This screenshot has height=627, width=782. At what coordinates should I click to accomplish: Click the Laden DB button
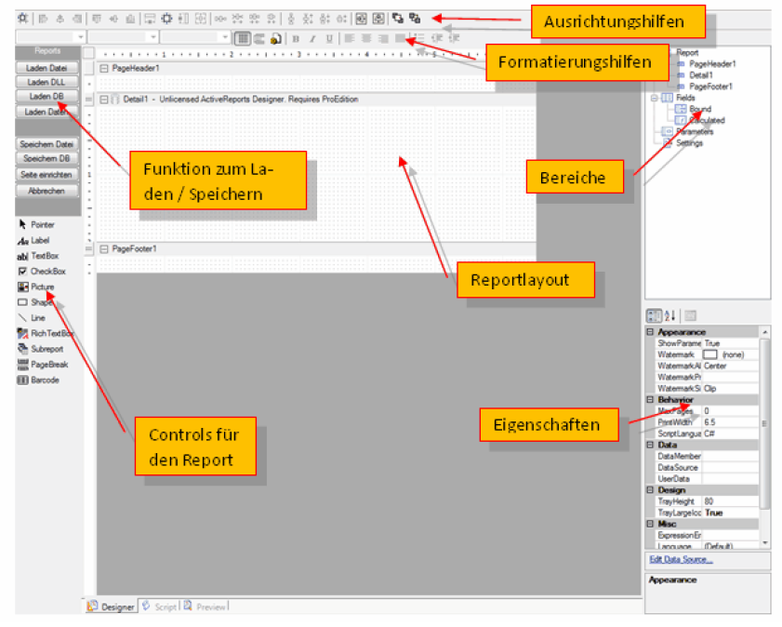(x=46, y=96)
